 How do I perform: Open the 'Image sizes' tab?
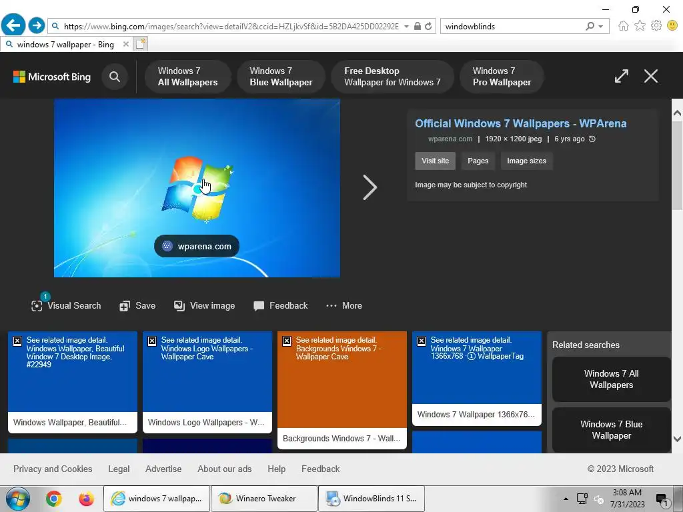click(527, 161)
